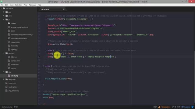Click the blue bird icon in status bar
Image resolution: width=195 pixels, height=109 pixels.
193,107
